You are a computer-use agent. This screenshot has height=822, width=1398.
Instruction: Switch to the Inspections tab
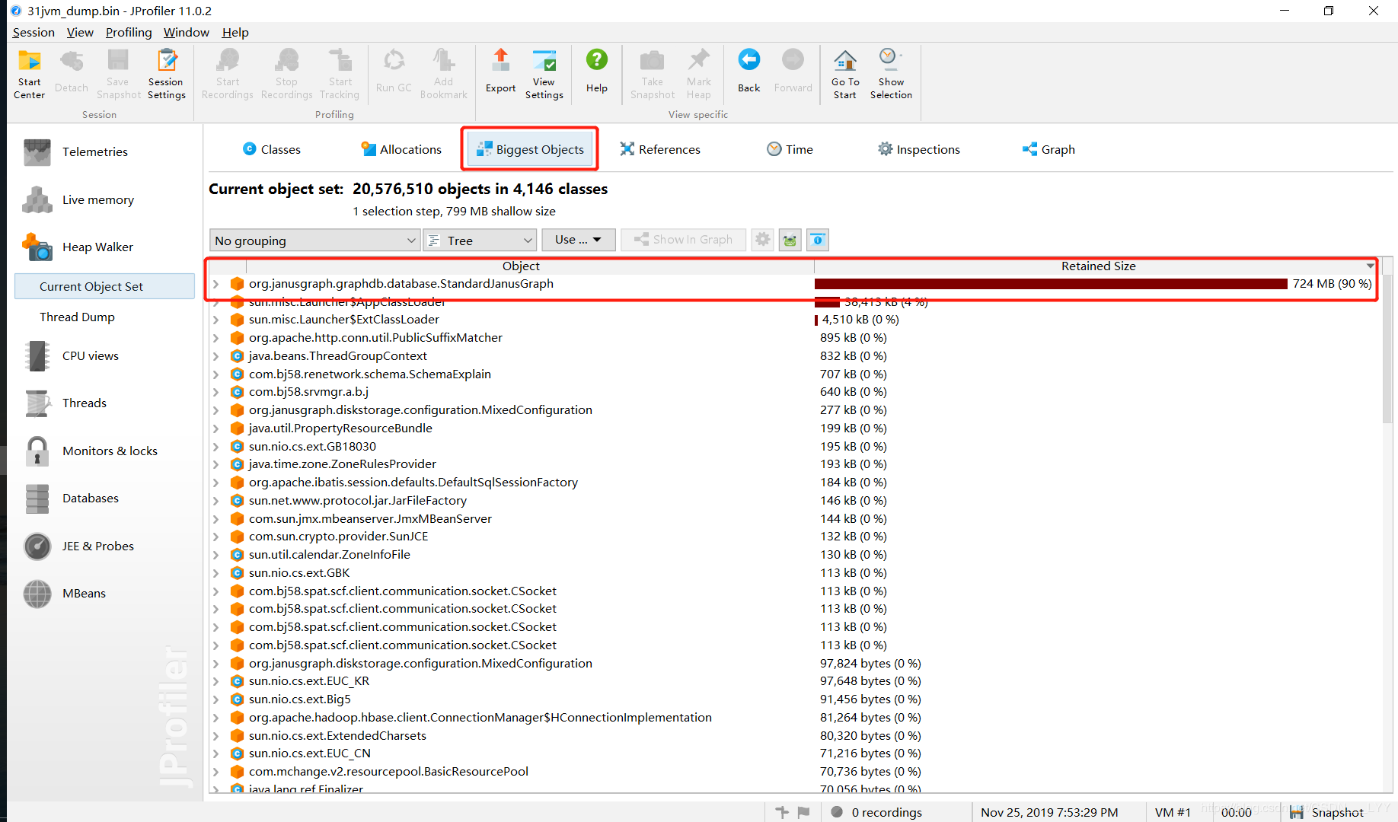coord(918,149)
